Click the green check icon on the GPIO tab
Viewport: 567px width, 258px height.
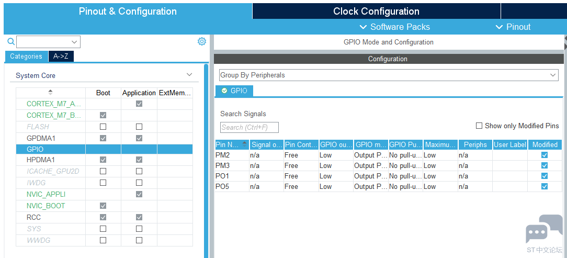click(x=224, y=91)
